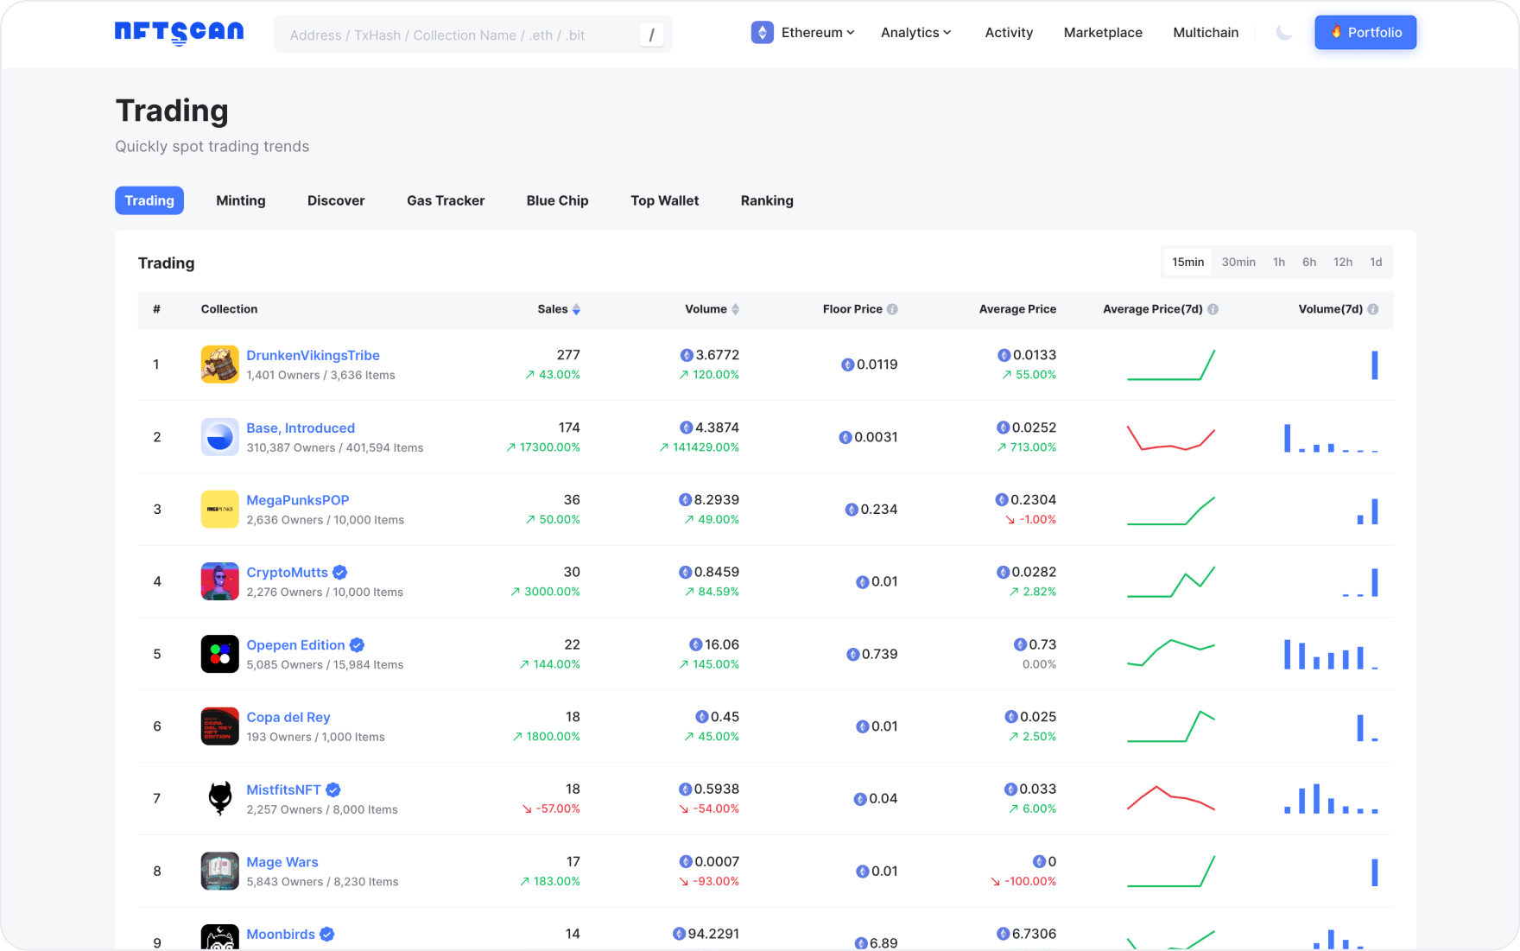Open the Opepen Edition collection link
Image resolution: width=1520 pixels, height=951 pixels.
click(x=296, y=644)
